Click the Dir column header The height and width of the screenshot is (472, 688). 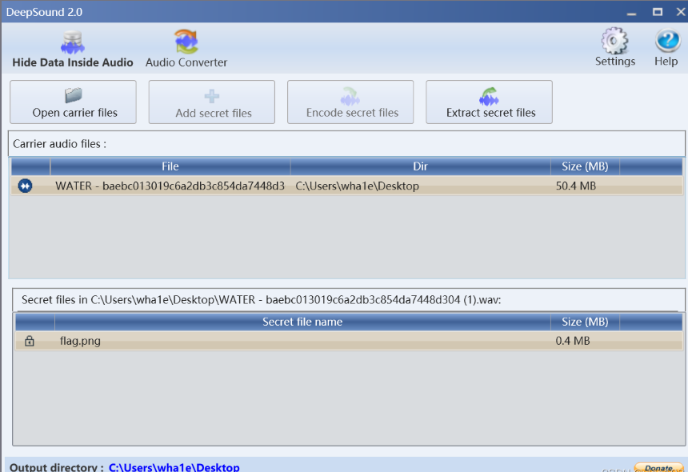(x=420, y=166)
